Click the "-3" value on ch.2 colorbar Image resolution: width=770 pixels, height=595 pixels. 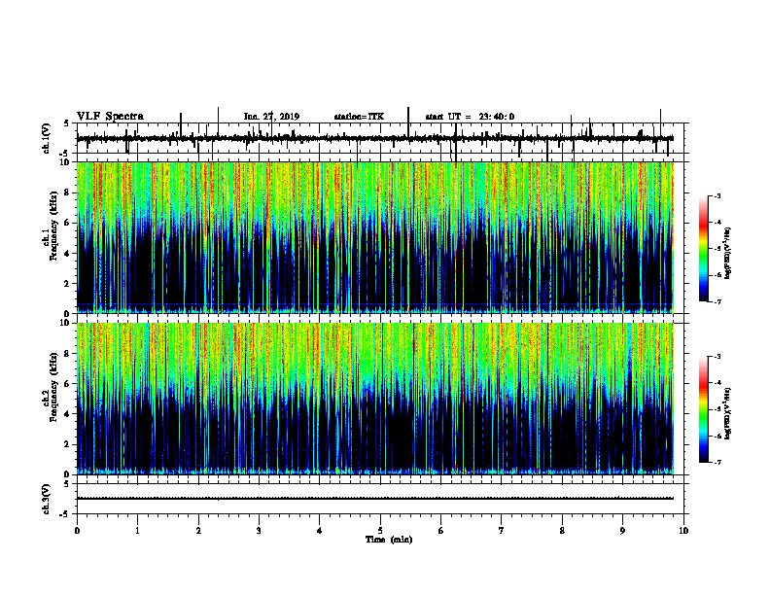pyautogui.click(x=717, y=357)
